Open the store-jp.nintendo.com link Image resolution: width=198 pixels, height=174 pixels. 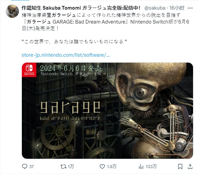pyautogui.click(x=66, y=55)
